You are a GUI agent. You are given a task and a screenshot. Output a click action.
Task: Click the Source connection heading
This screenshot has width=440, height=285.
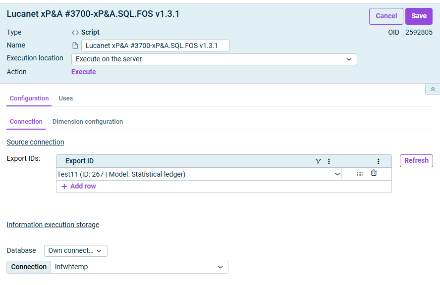coord(35,142)
